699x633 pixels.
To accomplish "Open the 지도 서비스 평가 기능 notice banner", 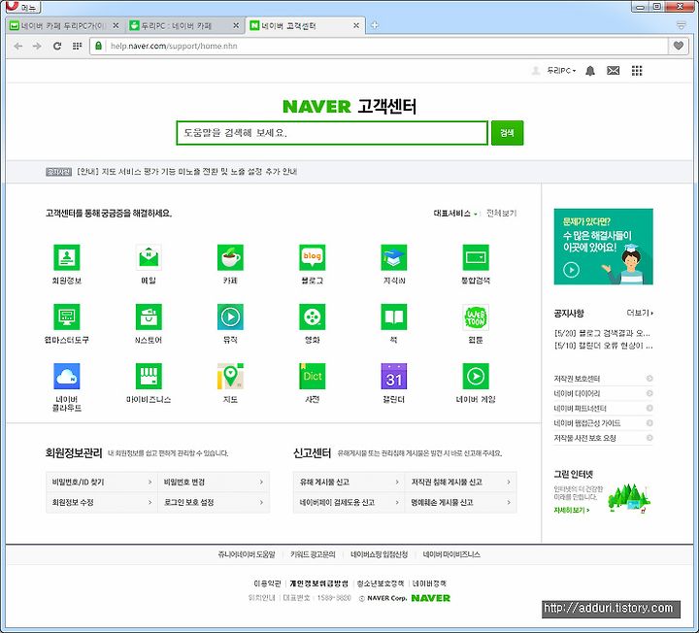I will 187,172.
